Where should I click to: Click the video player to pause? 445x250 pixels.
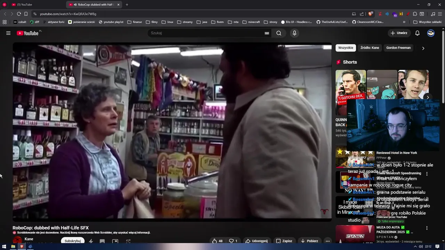coord(172,132)
